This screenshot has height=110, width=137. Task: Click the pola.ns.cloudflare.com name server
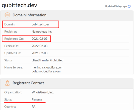pos(46,71)
